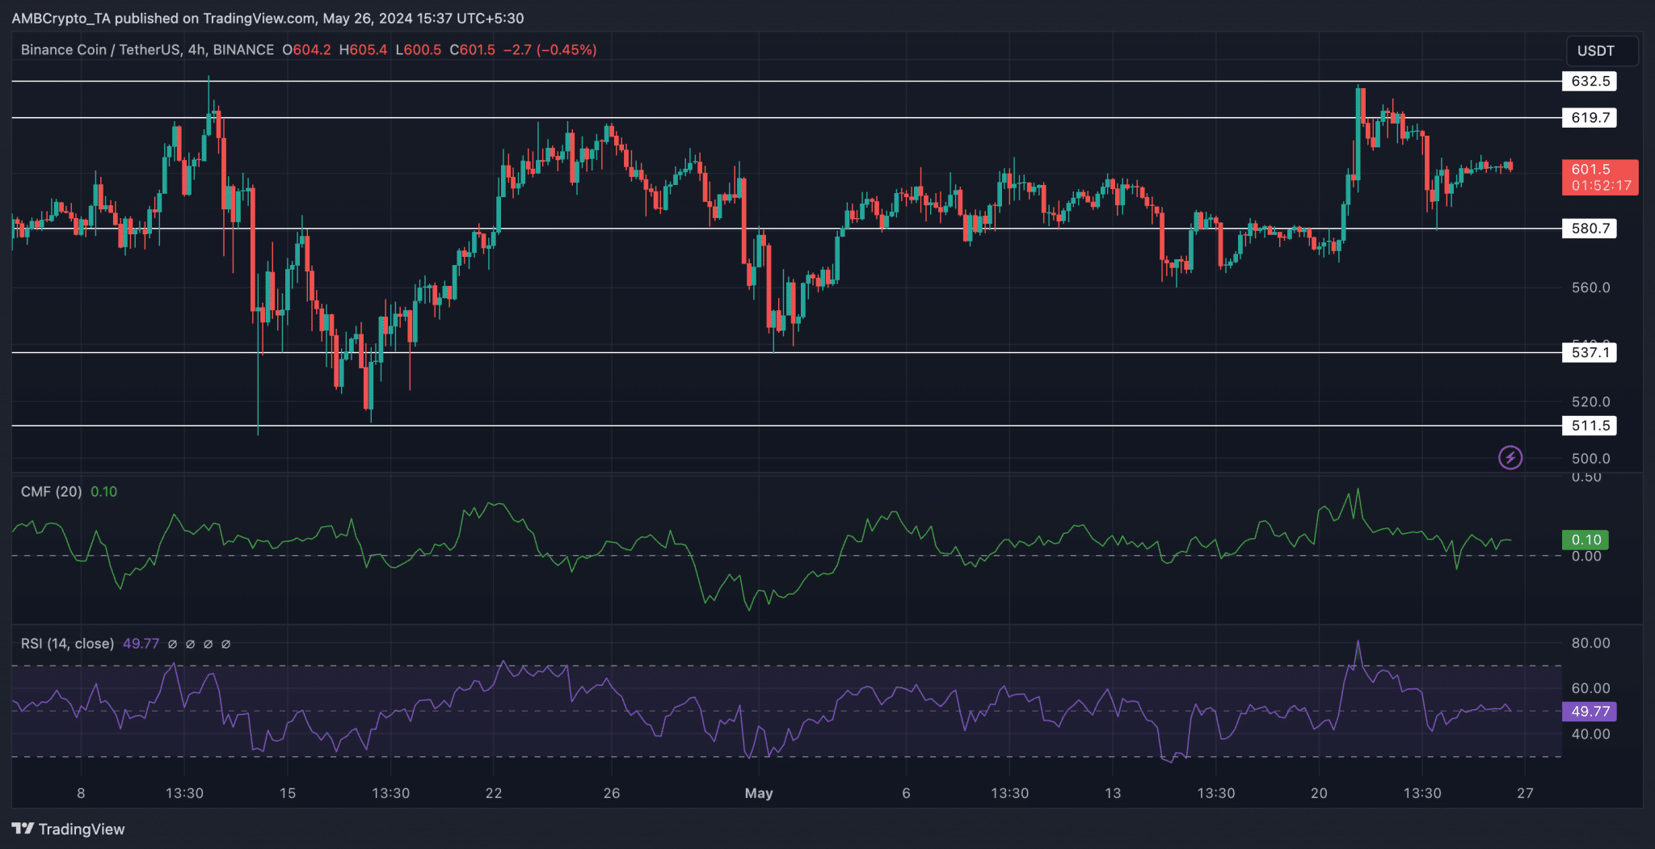This screenshot has width=1655, height=849.
Task: Click the open value O604.2 in header
Action: coord(306,50)
